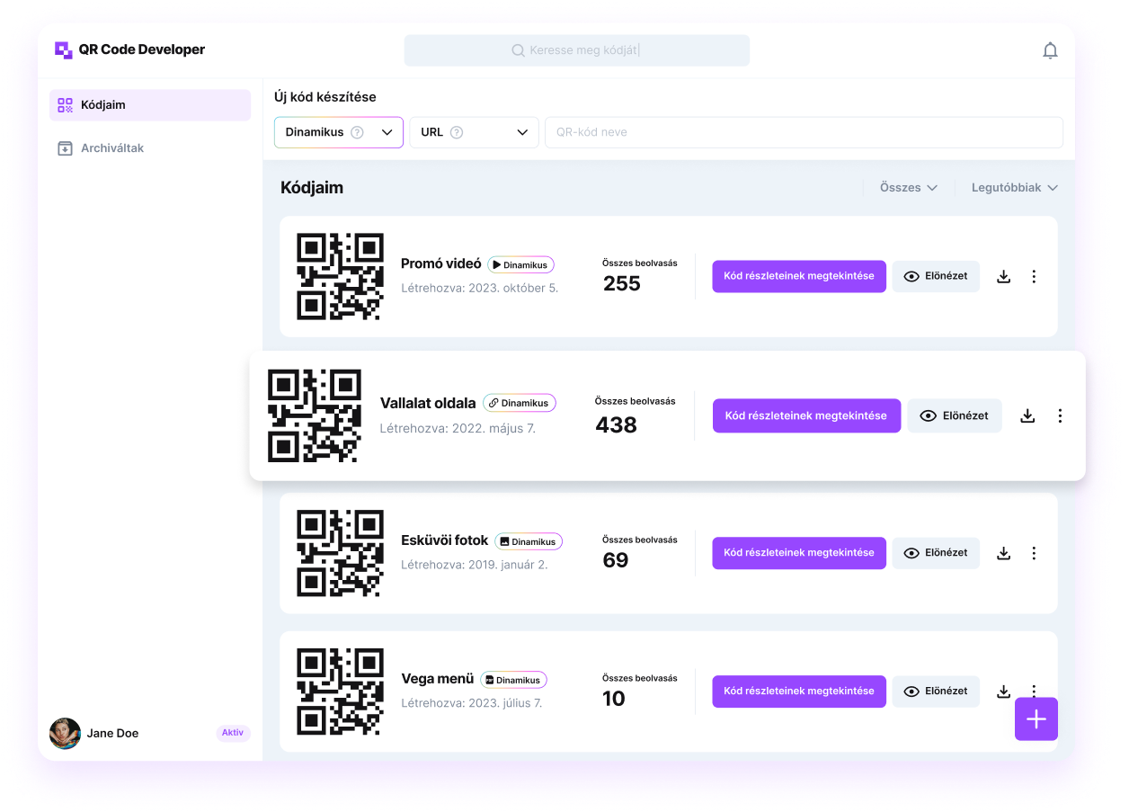This screenshot has height=812, width=1138.
Task: Click the Promó videó QR code thumbnail
Action: 340,277
